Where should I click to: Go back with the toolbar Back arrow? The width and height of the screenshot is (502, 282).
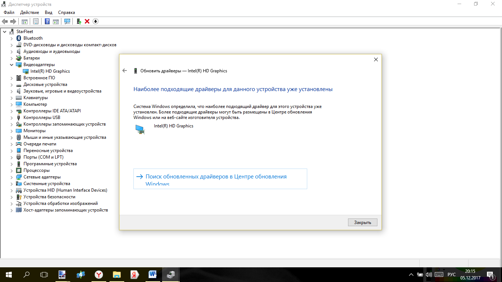5,21
